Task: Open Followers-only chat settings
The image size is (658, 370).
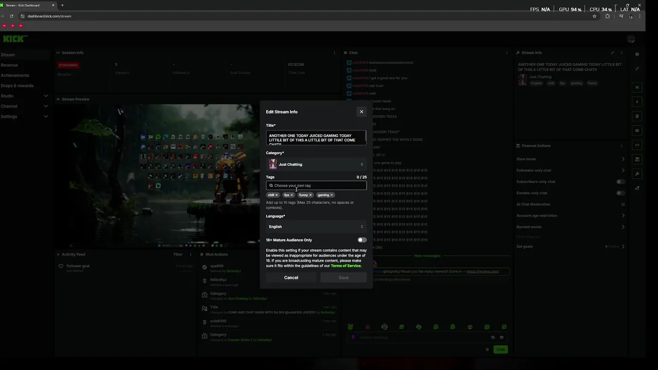Action: tap(571, 171)
